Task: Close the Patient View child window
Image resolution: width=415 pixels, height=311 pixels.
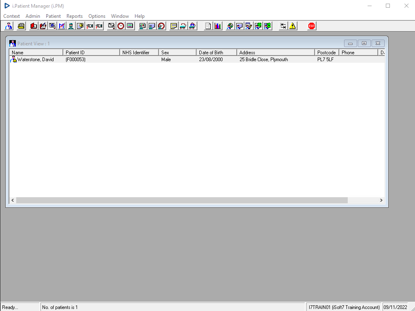Action: (x=378, y=43)
